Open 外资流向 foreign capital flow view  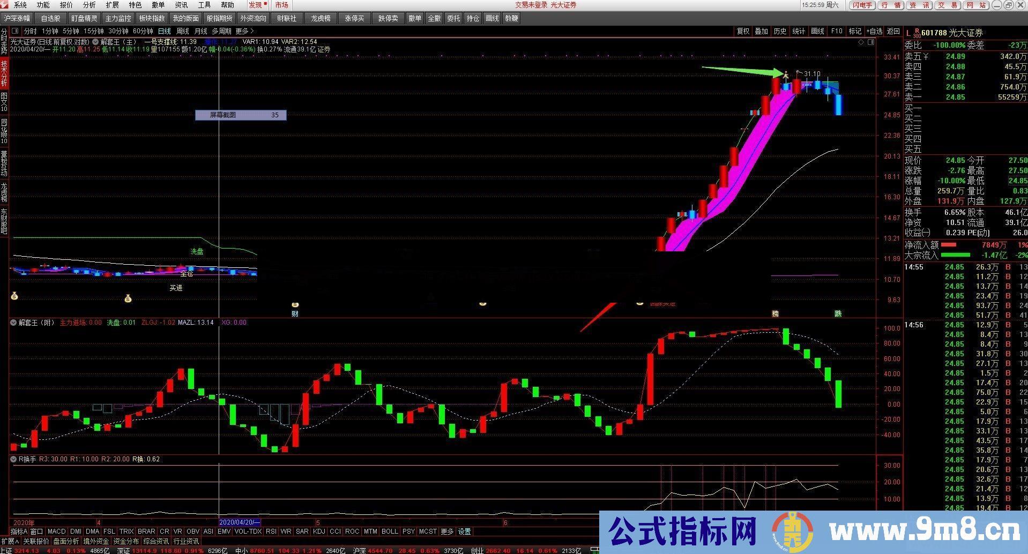pos(253,18)
